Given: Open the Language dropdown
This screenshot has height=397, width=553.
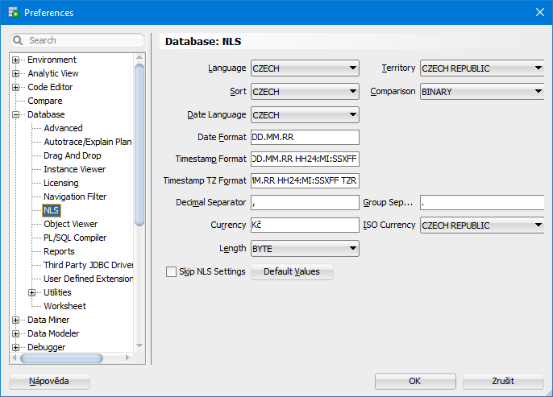Looking at the screenshot, I should [305, 68].
